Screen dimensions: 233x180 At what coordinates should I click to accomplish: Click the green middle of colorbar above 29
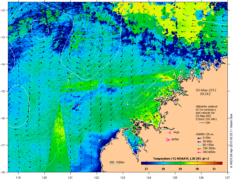180,163
